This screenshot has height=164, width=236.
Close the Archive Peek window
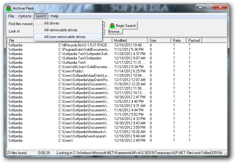220,7
